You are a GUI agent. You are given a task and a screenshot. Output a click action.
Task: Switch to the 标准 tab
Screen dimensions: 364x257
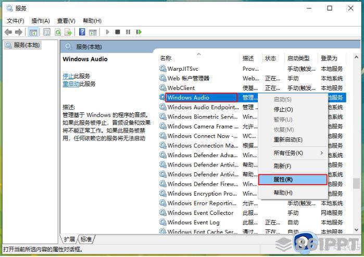coord(86,239)
